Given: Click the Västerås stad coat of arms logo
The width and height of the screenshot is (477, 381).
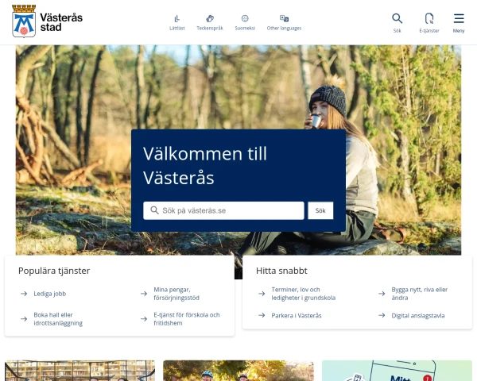Looking at the screenshot, I should [24, 21].
